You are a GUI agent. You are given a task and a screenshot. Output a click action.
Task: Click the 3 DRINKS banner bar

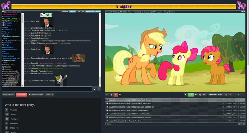click(x=123, y=7)
